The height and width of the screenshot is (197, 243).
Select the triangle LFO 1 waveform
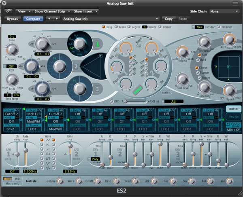[42, 140]
